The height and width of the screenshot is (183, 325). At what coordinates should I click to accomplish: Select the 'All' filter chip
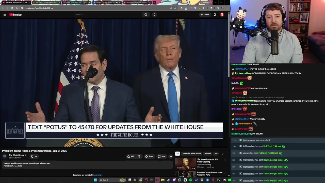click(177, 154)
